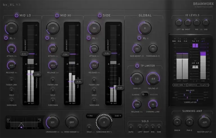
Task: Click SIDE threshold fader handle -9.87
Action: (x=120, y=88)
